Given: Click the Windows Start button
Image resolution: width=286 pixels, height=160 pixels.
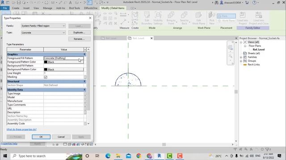Looking at the screenshot, I should [5, 156].
